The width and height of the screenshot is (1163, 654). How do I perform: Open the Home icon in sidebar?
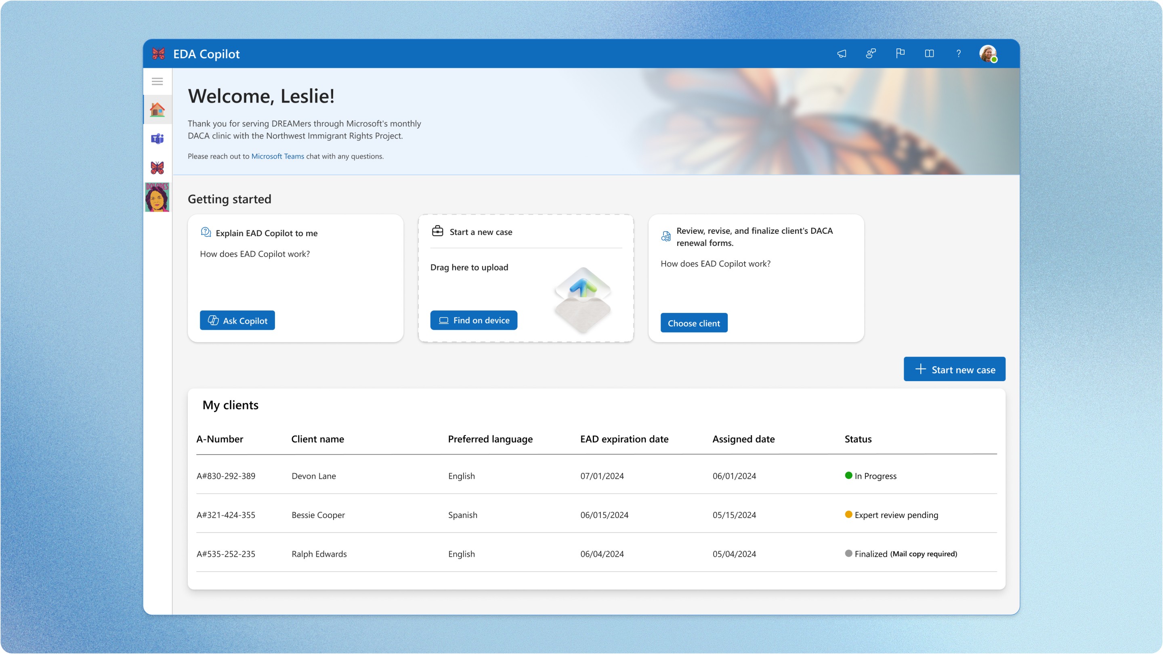coord(157,110)
